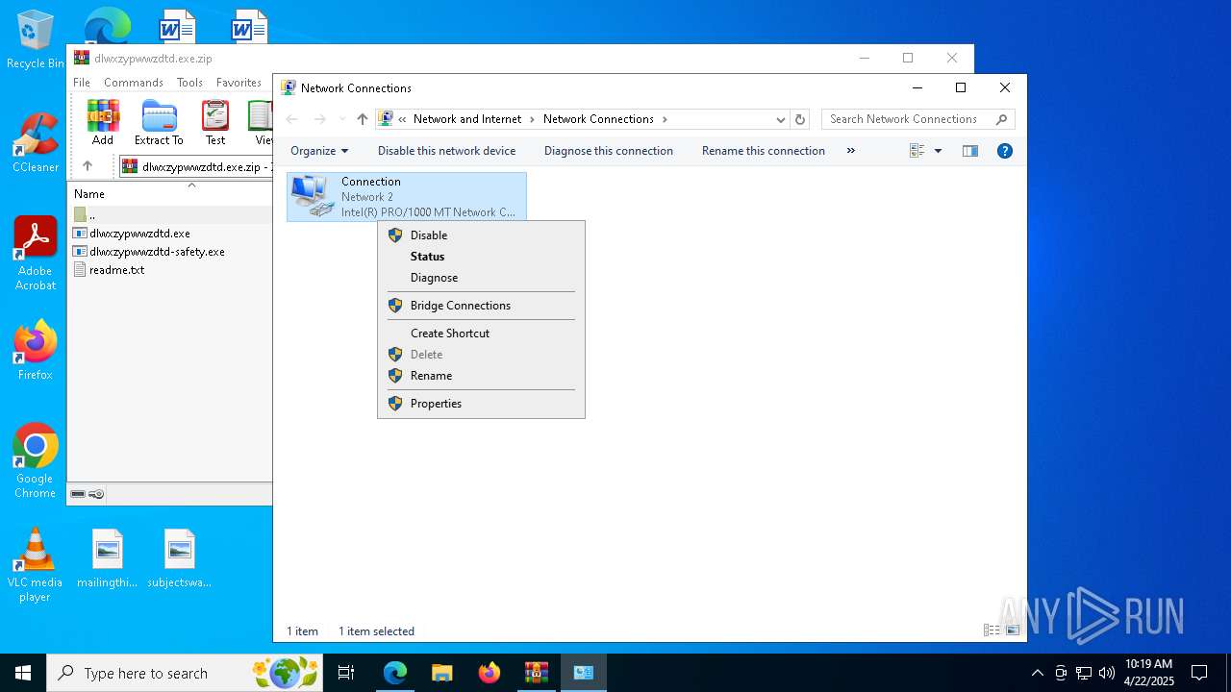Image resolution: width=1231 pixels, height=692 pixels.
Task: Open the volume control tray icon
Action: pos(1106,673)
